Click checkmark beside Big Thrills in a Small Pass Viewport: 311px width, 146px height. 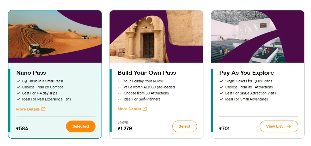coord(18,81)
